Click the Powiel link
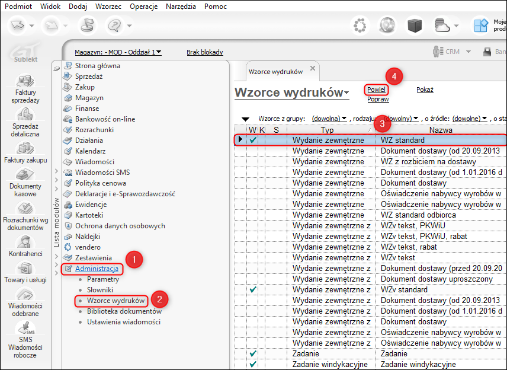The image size is (507, 370). coord(376,90)
